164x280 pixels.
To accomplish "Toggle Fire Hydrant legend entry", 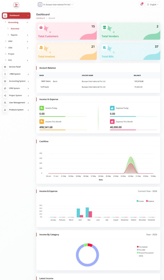I will (142, 247).
